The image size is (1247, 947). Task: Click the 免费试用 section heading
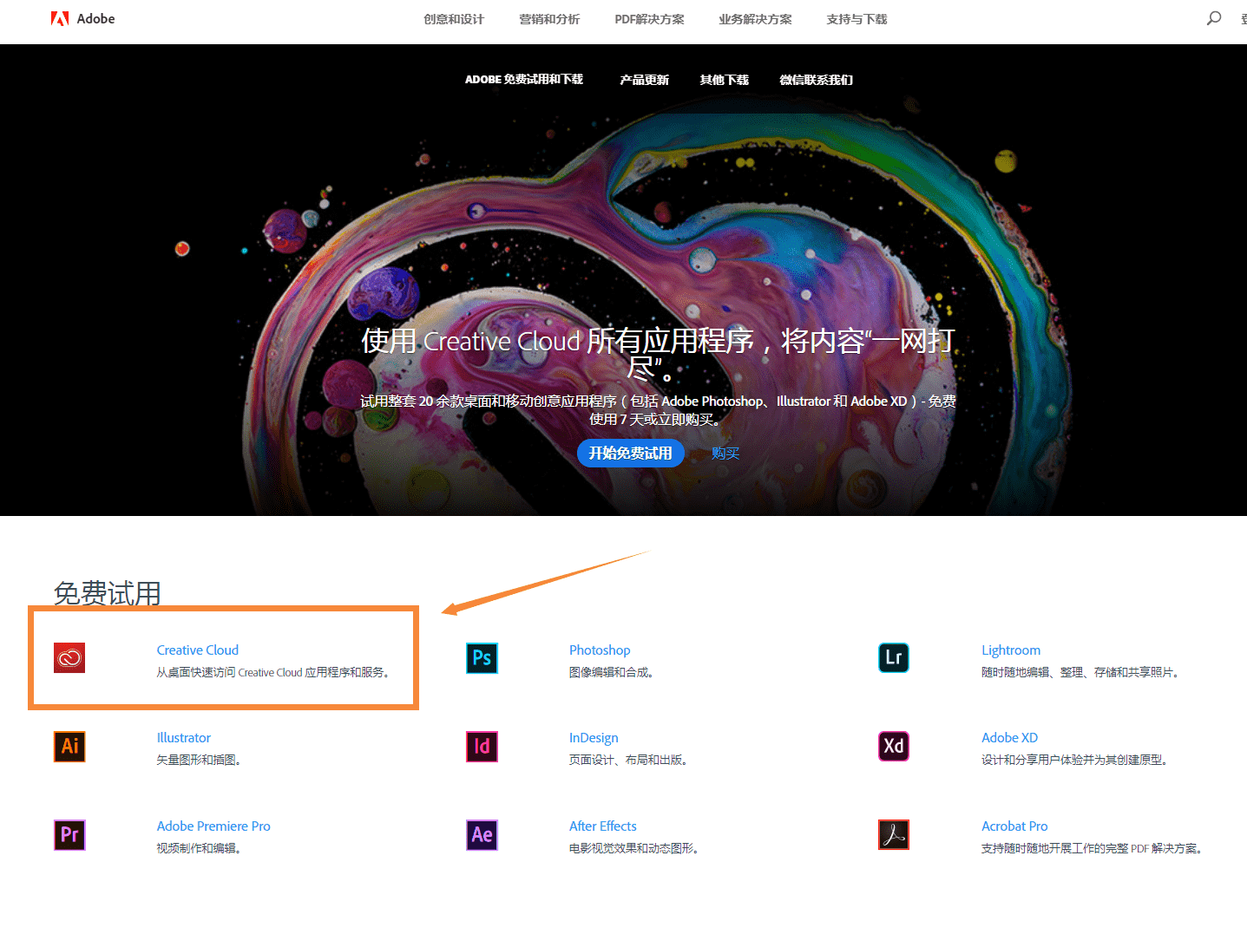tap(108, 593)
